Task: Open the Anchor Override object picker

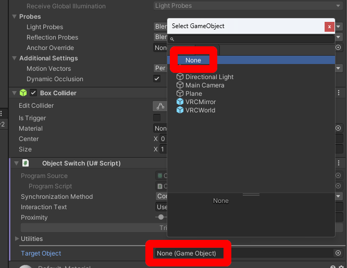Action: pyautogui.click(x=338, y=47)
